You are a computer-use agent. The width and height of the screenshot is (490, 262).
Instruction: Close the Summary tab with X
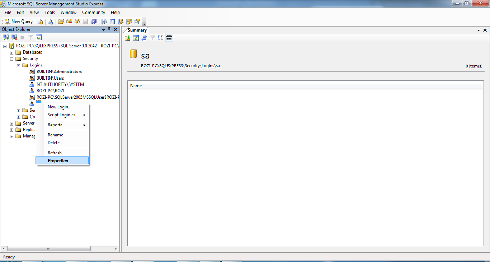point(485,31)
